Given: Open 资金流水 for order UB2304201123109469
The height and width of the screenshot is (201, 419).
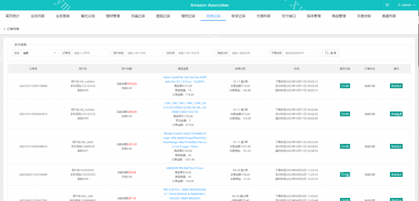Looking at the screenshot, I should pyautogui.click(x=396, y=174).
